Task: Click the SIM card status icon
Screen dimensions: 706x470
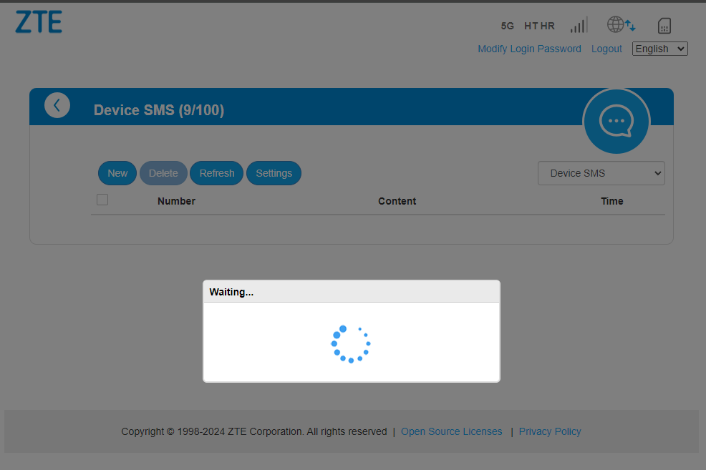Action: (x=664, y=26)
